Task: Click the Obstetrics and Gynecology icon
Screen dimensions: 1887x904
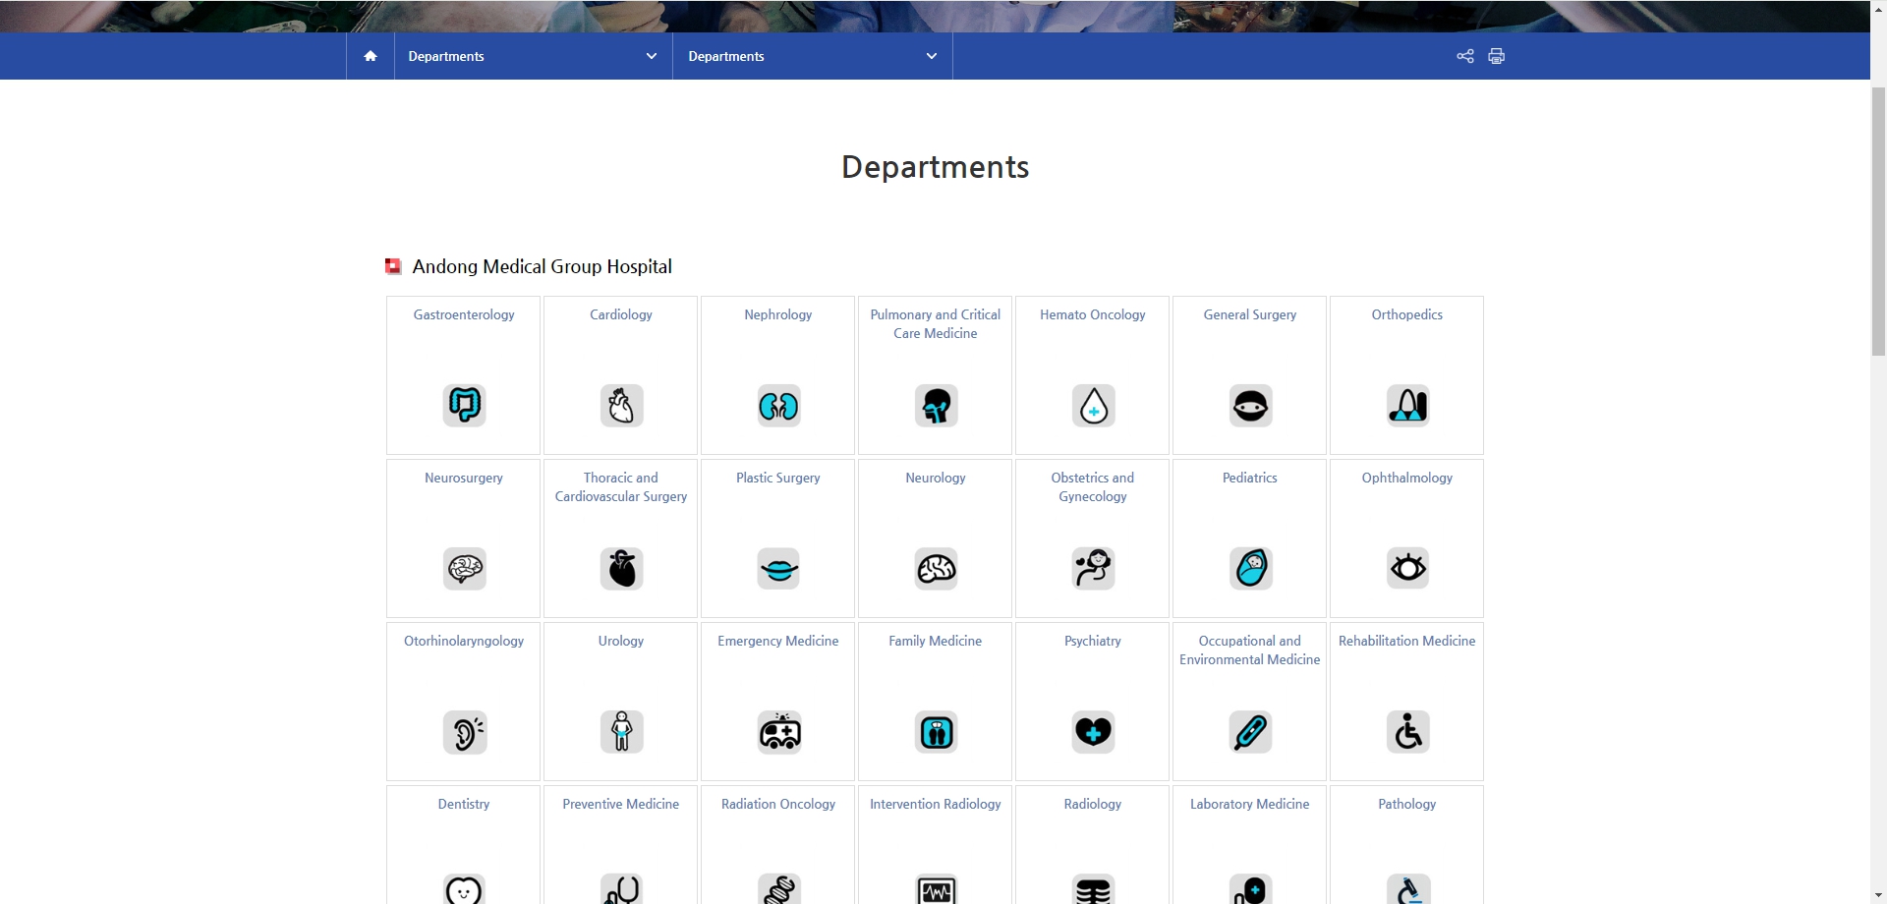Action: click(1093, 568)
